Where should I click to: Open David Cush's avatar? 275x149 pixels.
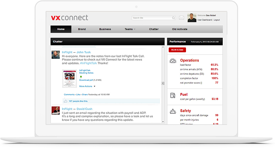pos(56,111)
